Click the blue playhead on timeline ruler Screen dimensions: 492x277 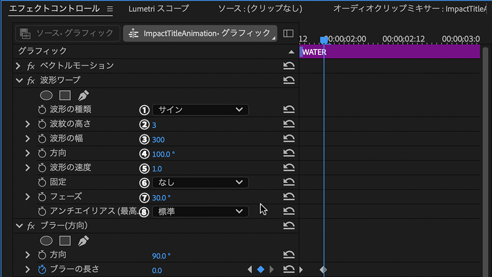pos(323,39)
